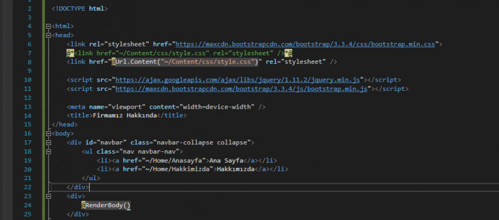
Task: Collapse the ul nav list fold marker
Action: [x=48, y=151]
